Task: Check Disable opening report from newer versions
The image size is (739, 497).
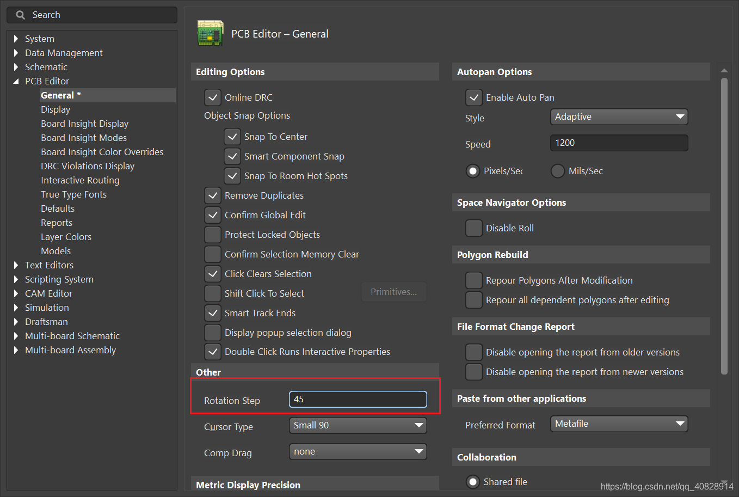Action: click(474, 372)
